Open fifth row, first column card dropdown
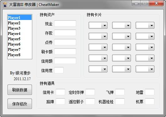 [x=98, y=69]
